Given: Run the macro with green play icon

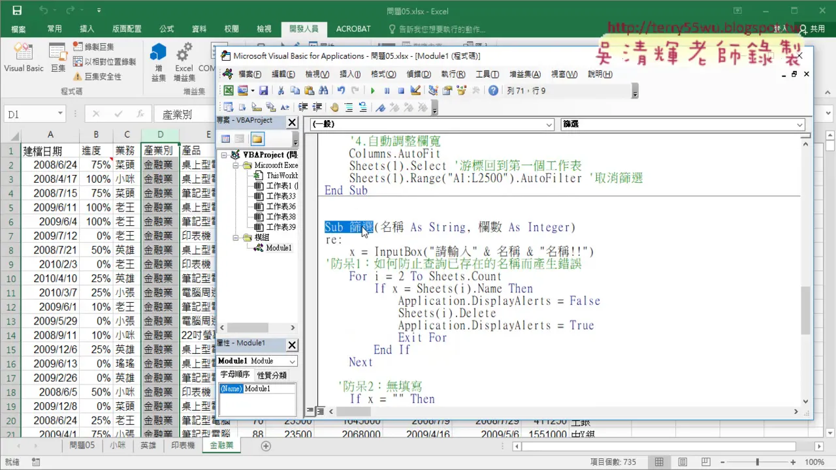Looking at the screenshot, I should (373, 91).
